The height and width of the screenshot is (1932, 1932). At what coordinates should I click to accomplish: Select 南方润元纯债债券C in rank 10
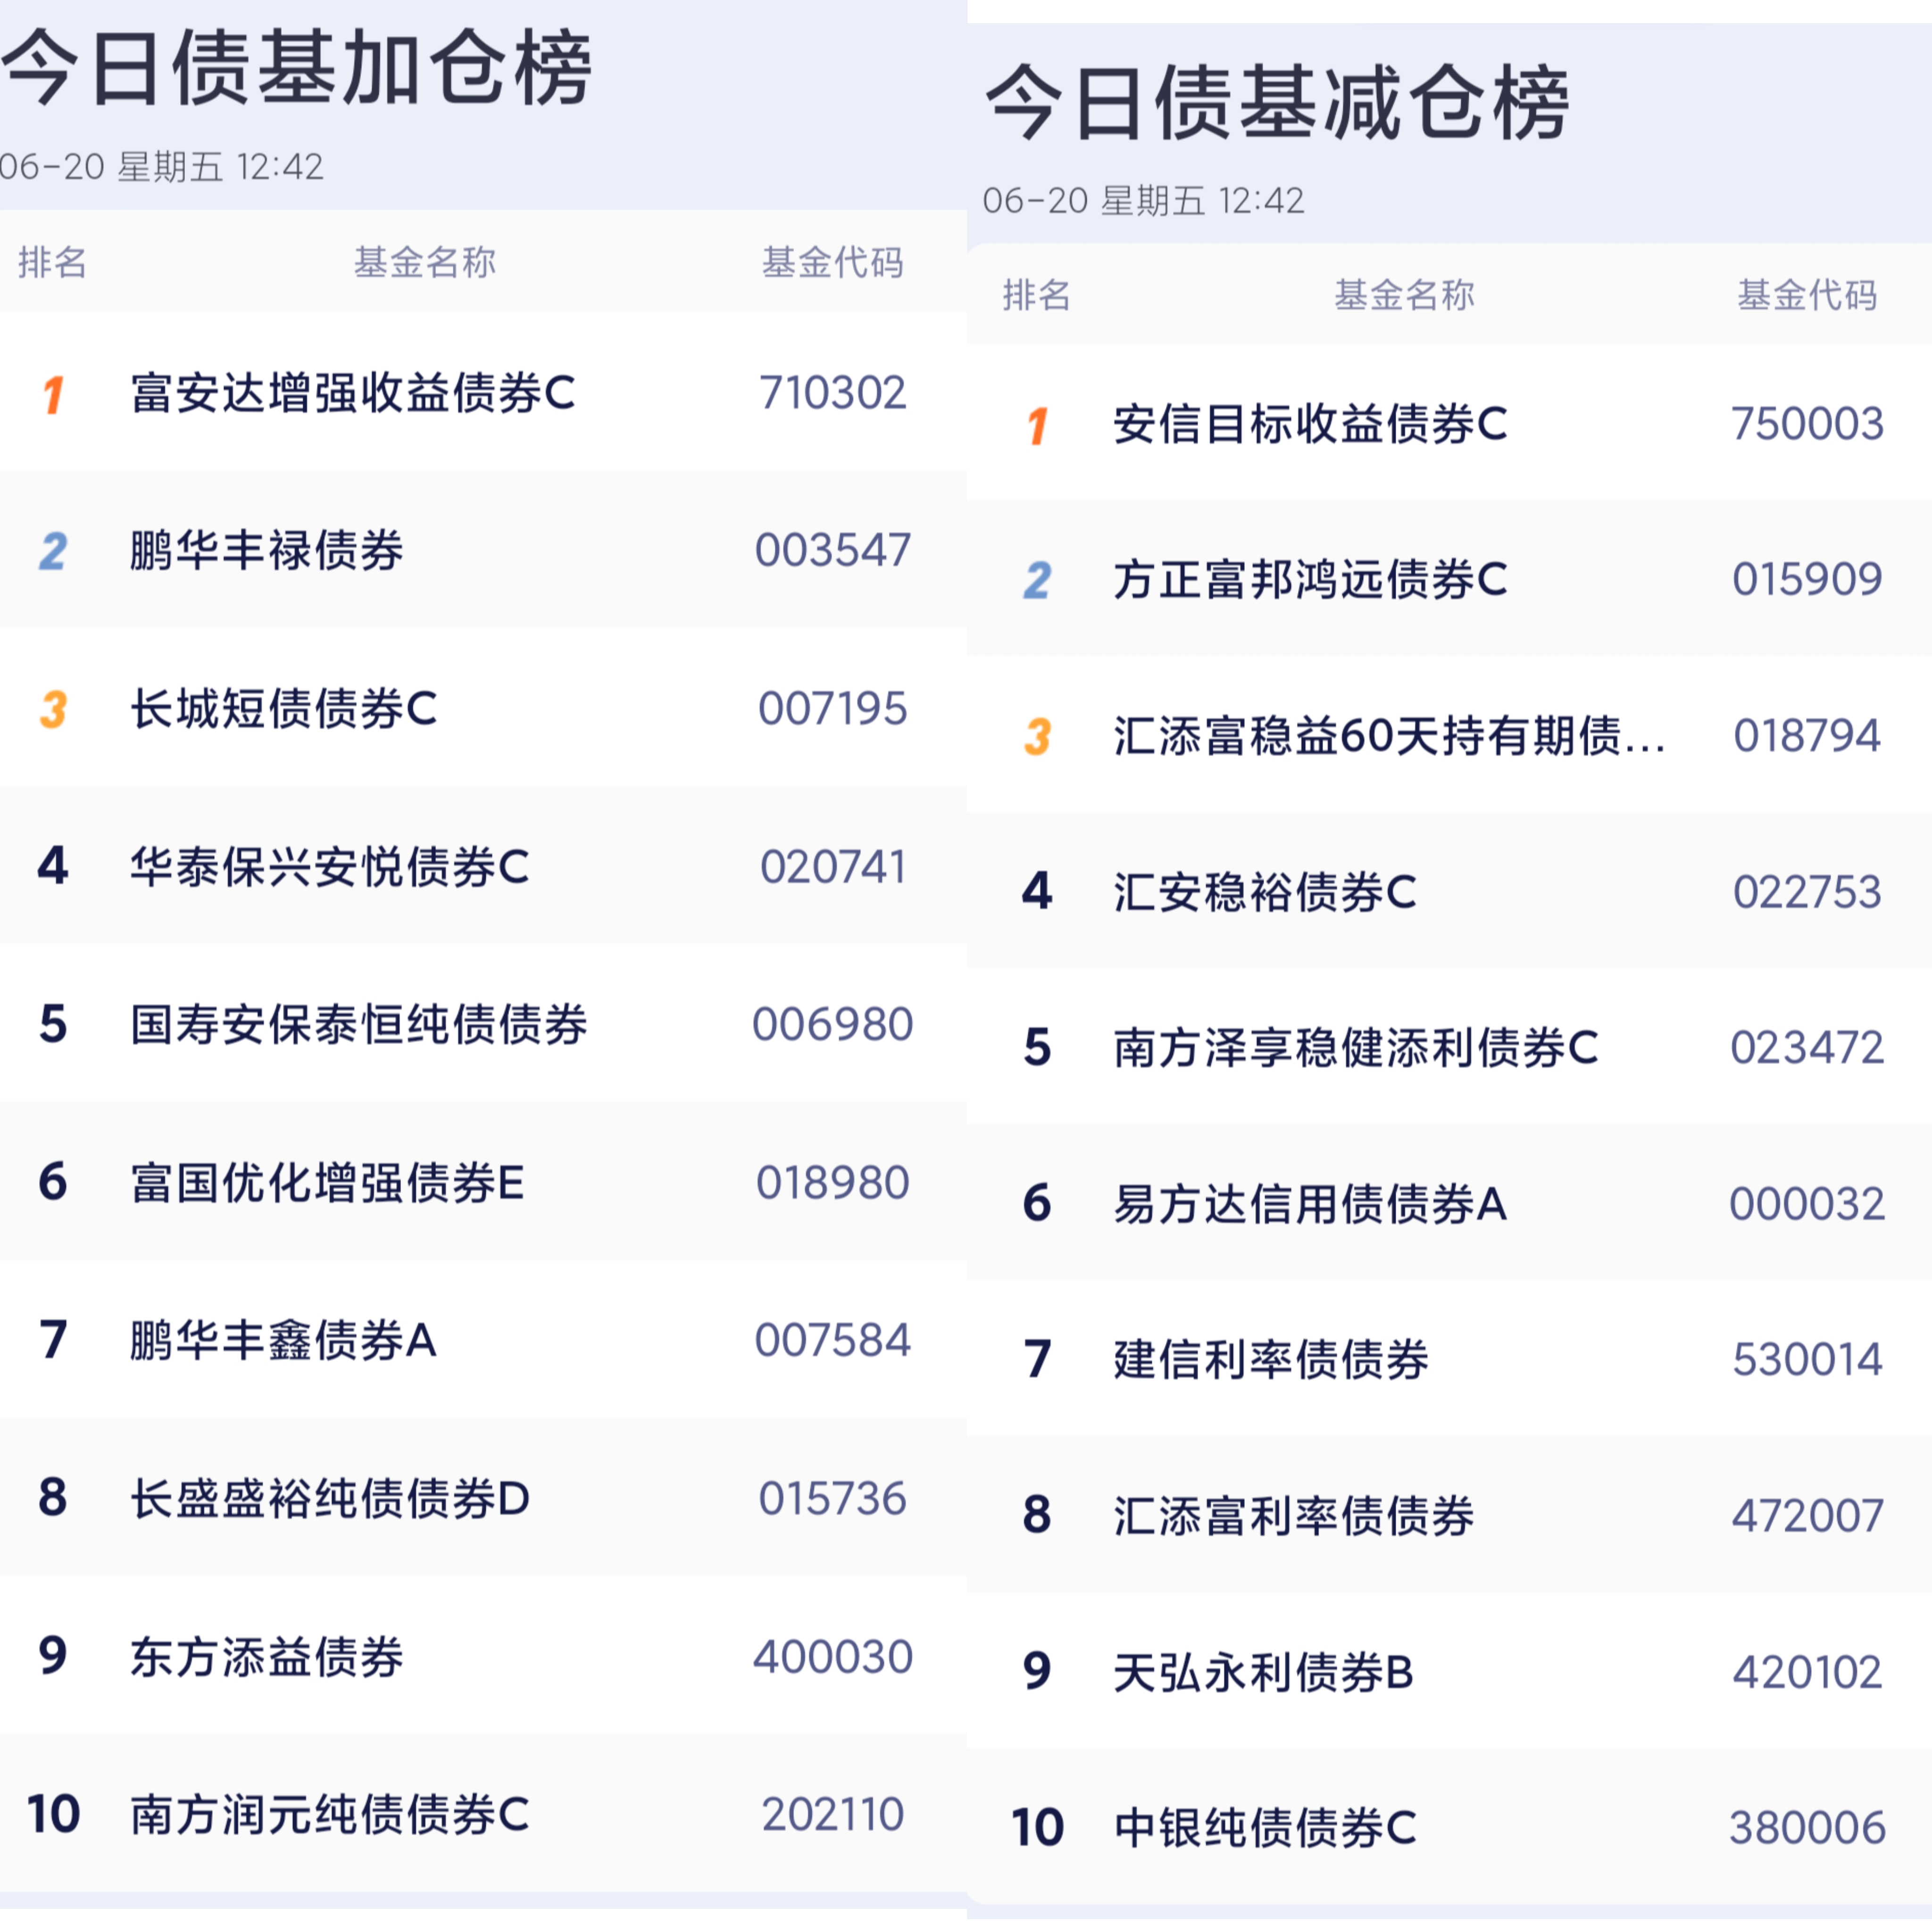[330, 1814]
